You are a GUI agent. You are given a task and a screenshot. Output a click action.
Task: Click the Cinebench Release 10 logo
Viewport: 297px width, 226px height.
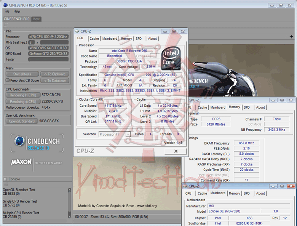click(37, 143)
